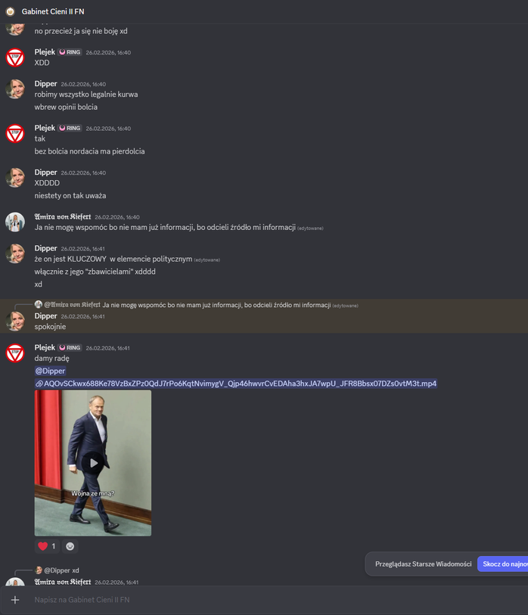
Task: Click the Gabinet Cieni II FN channel title
Action: pyautogui.click(x=53, y=11)
